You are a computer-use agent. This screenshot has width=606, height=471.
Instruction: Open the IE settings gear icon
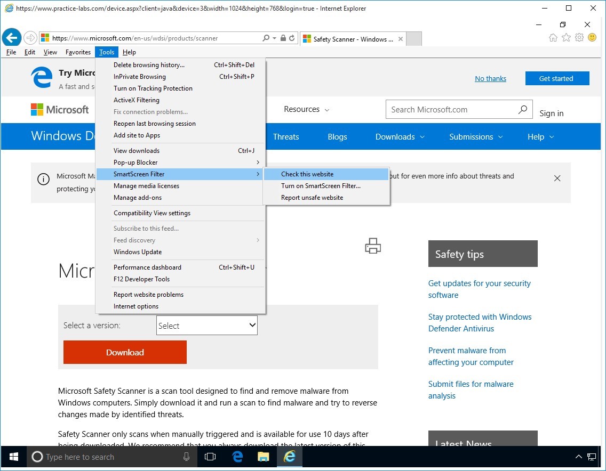pos(579,37)
